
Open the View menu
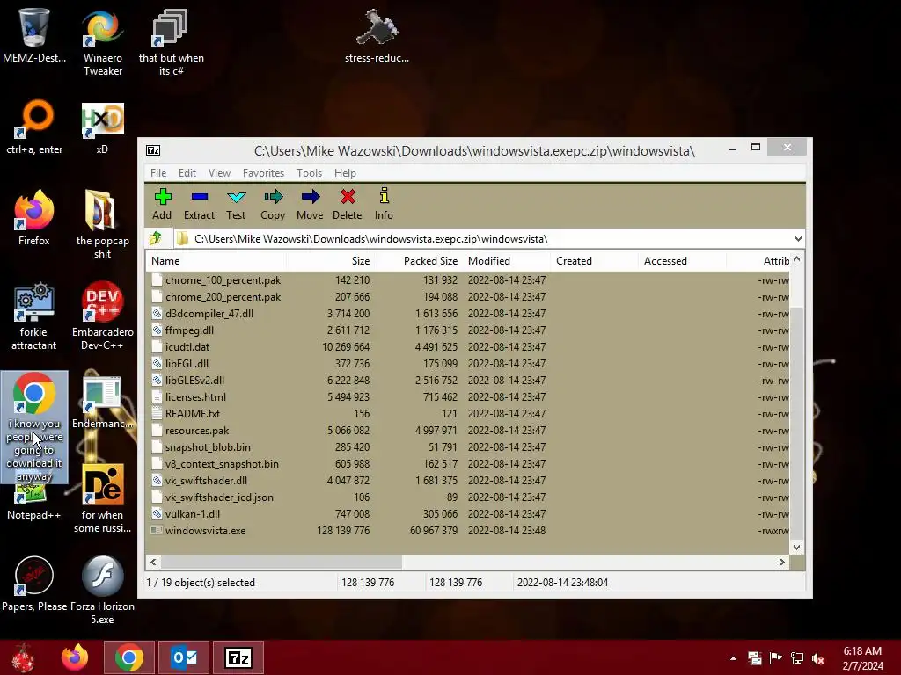[219, 173]
